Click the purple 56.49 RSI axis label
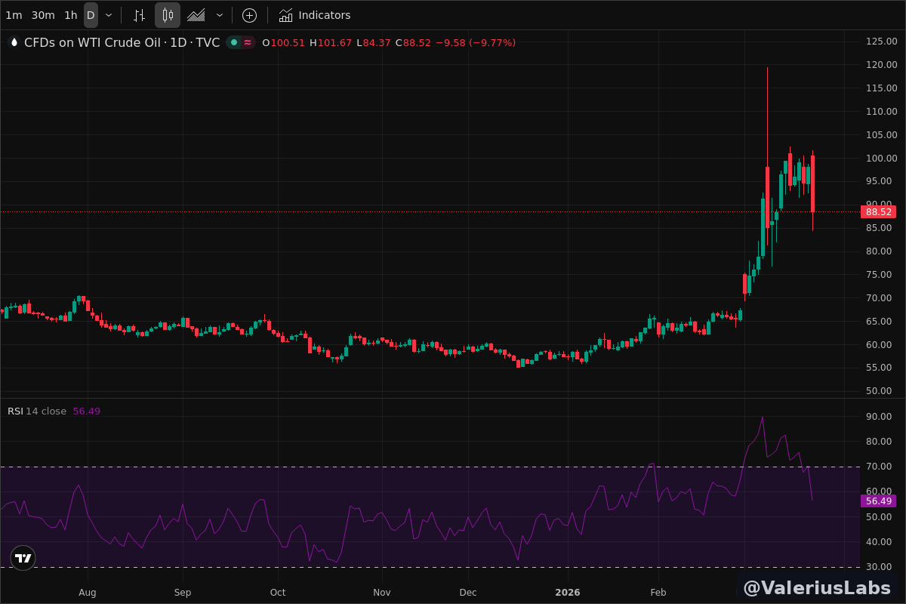The width and height of the screenshot is (906, 604). coord(879,501)
